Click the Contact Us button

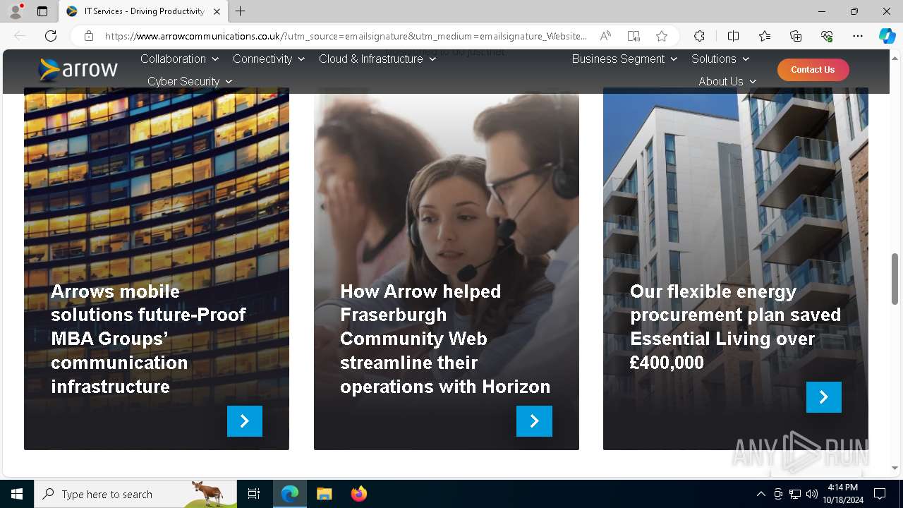pyautogui.click(x=813, y=69)
